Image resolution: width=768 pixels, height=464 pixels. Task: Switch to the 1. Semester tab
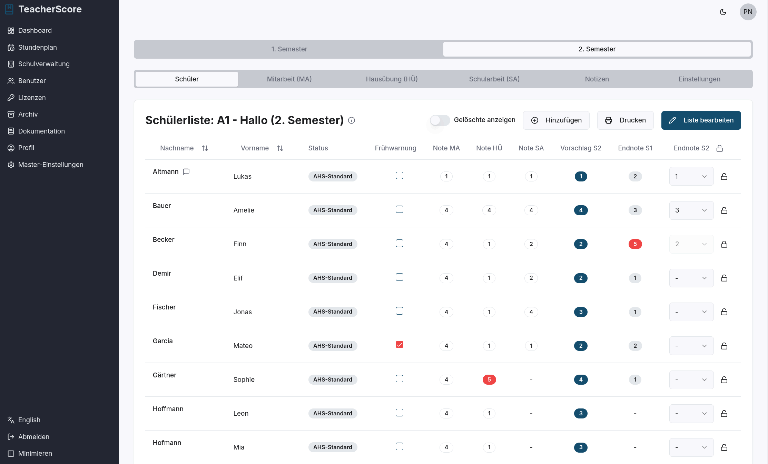tap(289, 49)
